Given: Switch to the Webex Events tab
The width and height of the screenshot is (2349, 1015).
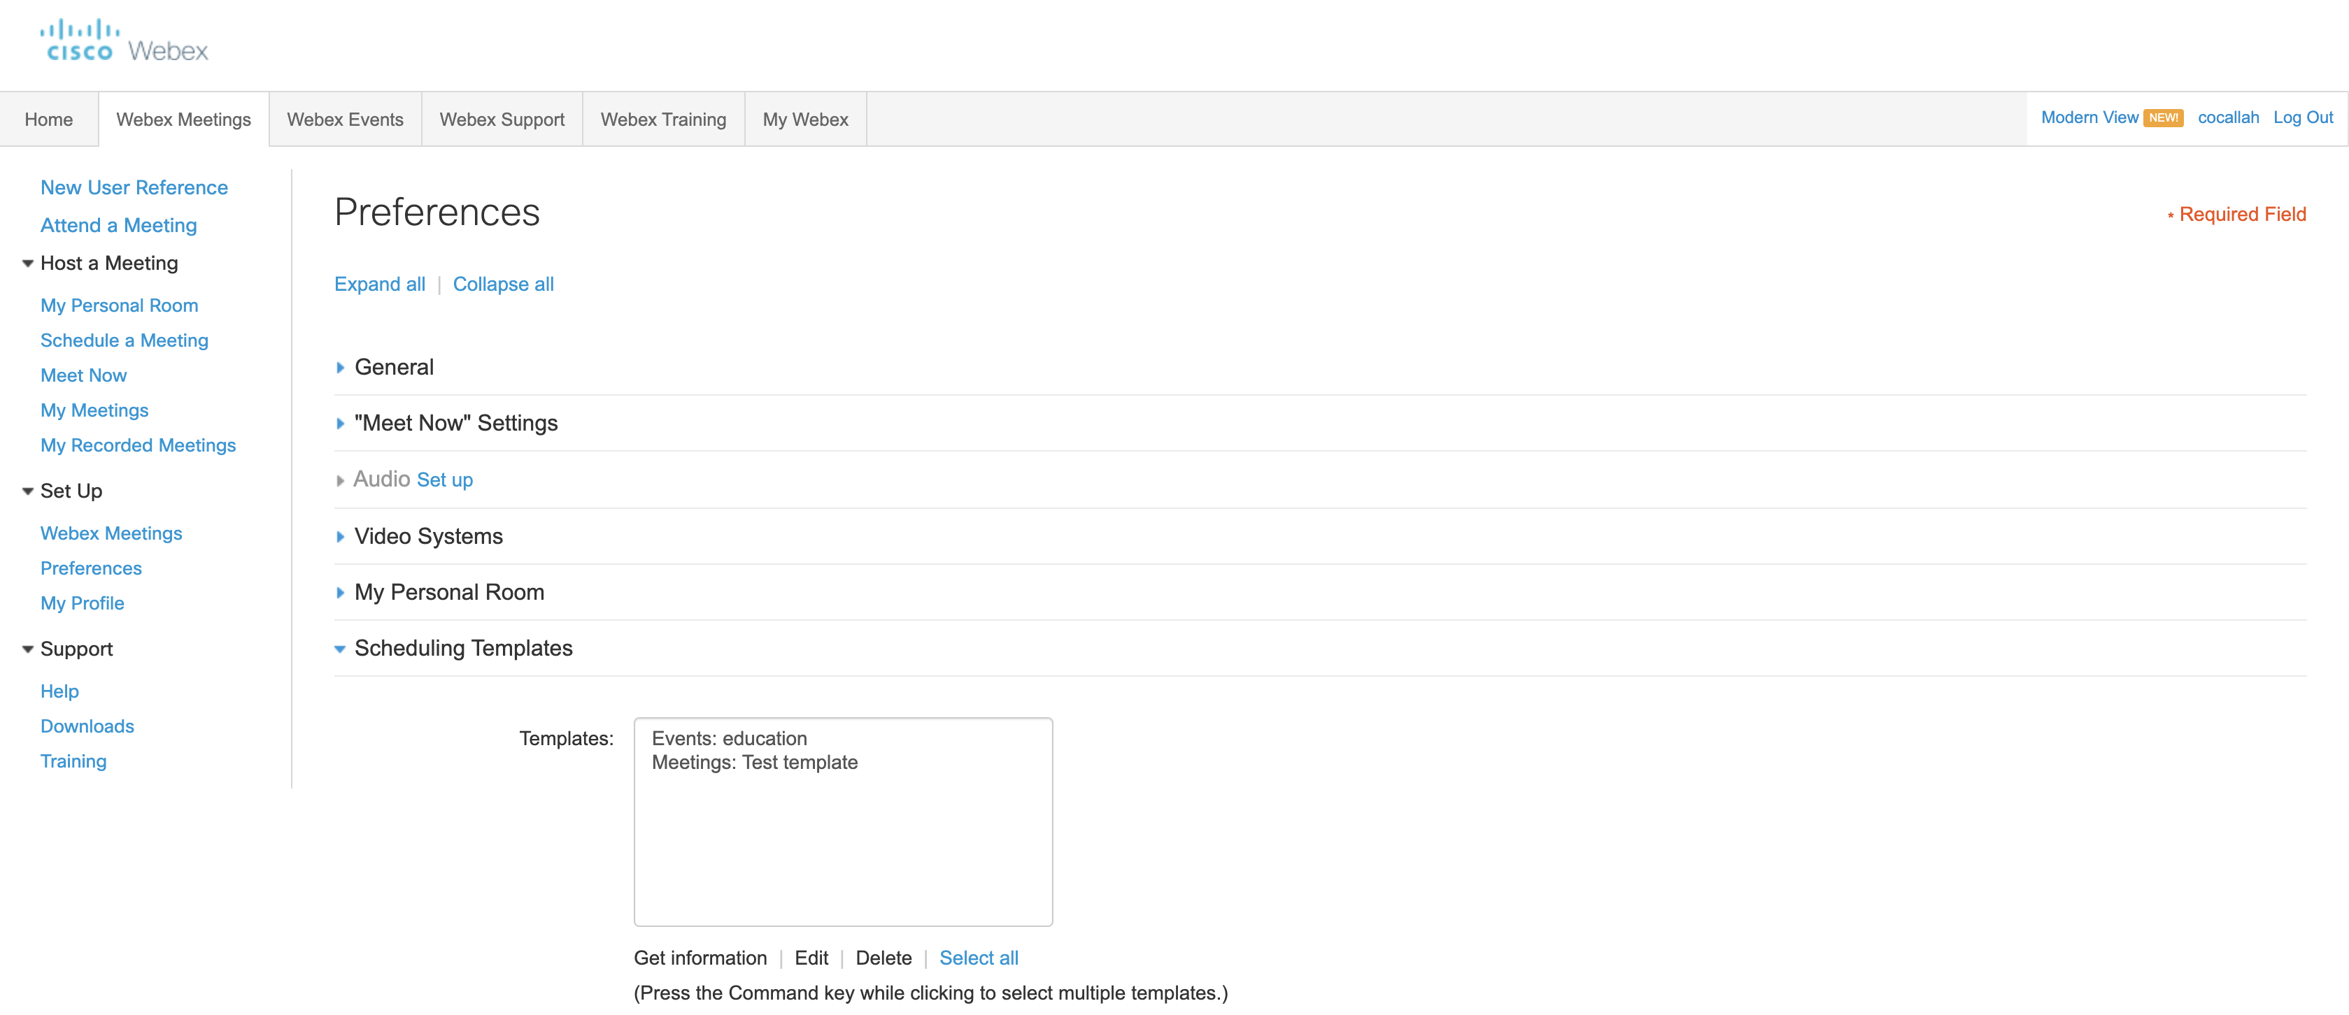Looking at the screenshot, I should tap(345, 118).
